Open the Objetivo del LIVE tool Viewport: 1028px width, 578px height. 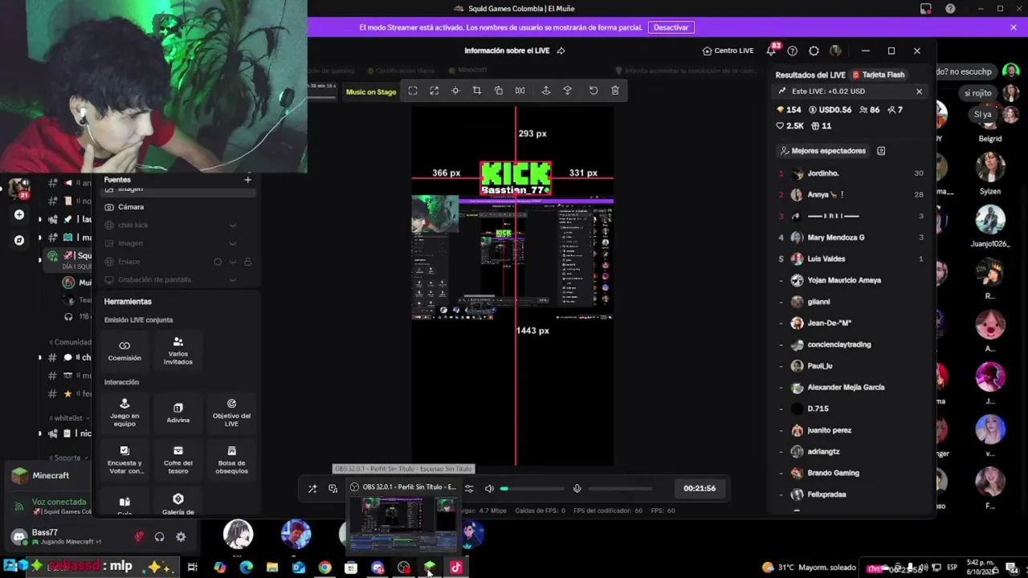[x=231, y=413]
